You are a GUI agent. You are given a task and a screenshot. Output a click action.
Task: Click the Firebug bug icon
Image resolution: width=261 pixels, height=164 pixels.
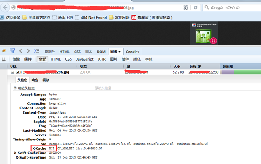(x=4, y=51)
